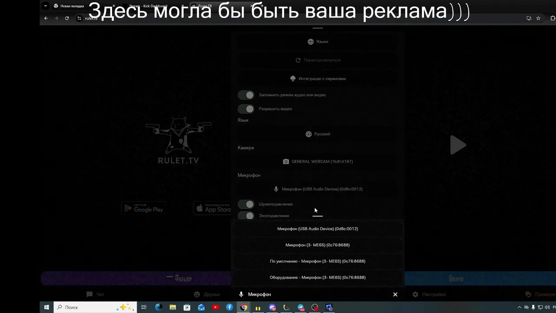
Task: Open the Chrome extensions puzzle icon
Action: (553, 18)
